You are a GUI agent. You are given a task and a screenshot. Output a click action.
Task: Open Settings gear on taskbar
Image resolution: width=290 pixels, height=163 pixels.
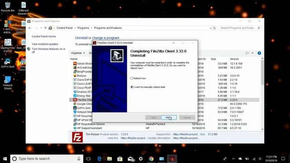click(x=141, y=159)
